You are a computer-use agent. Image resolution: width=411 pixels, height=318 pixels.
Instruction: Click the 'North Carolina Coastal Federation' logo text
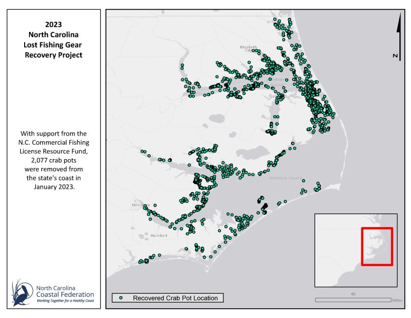point(65,291)
